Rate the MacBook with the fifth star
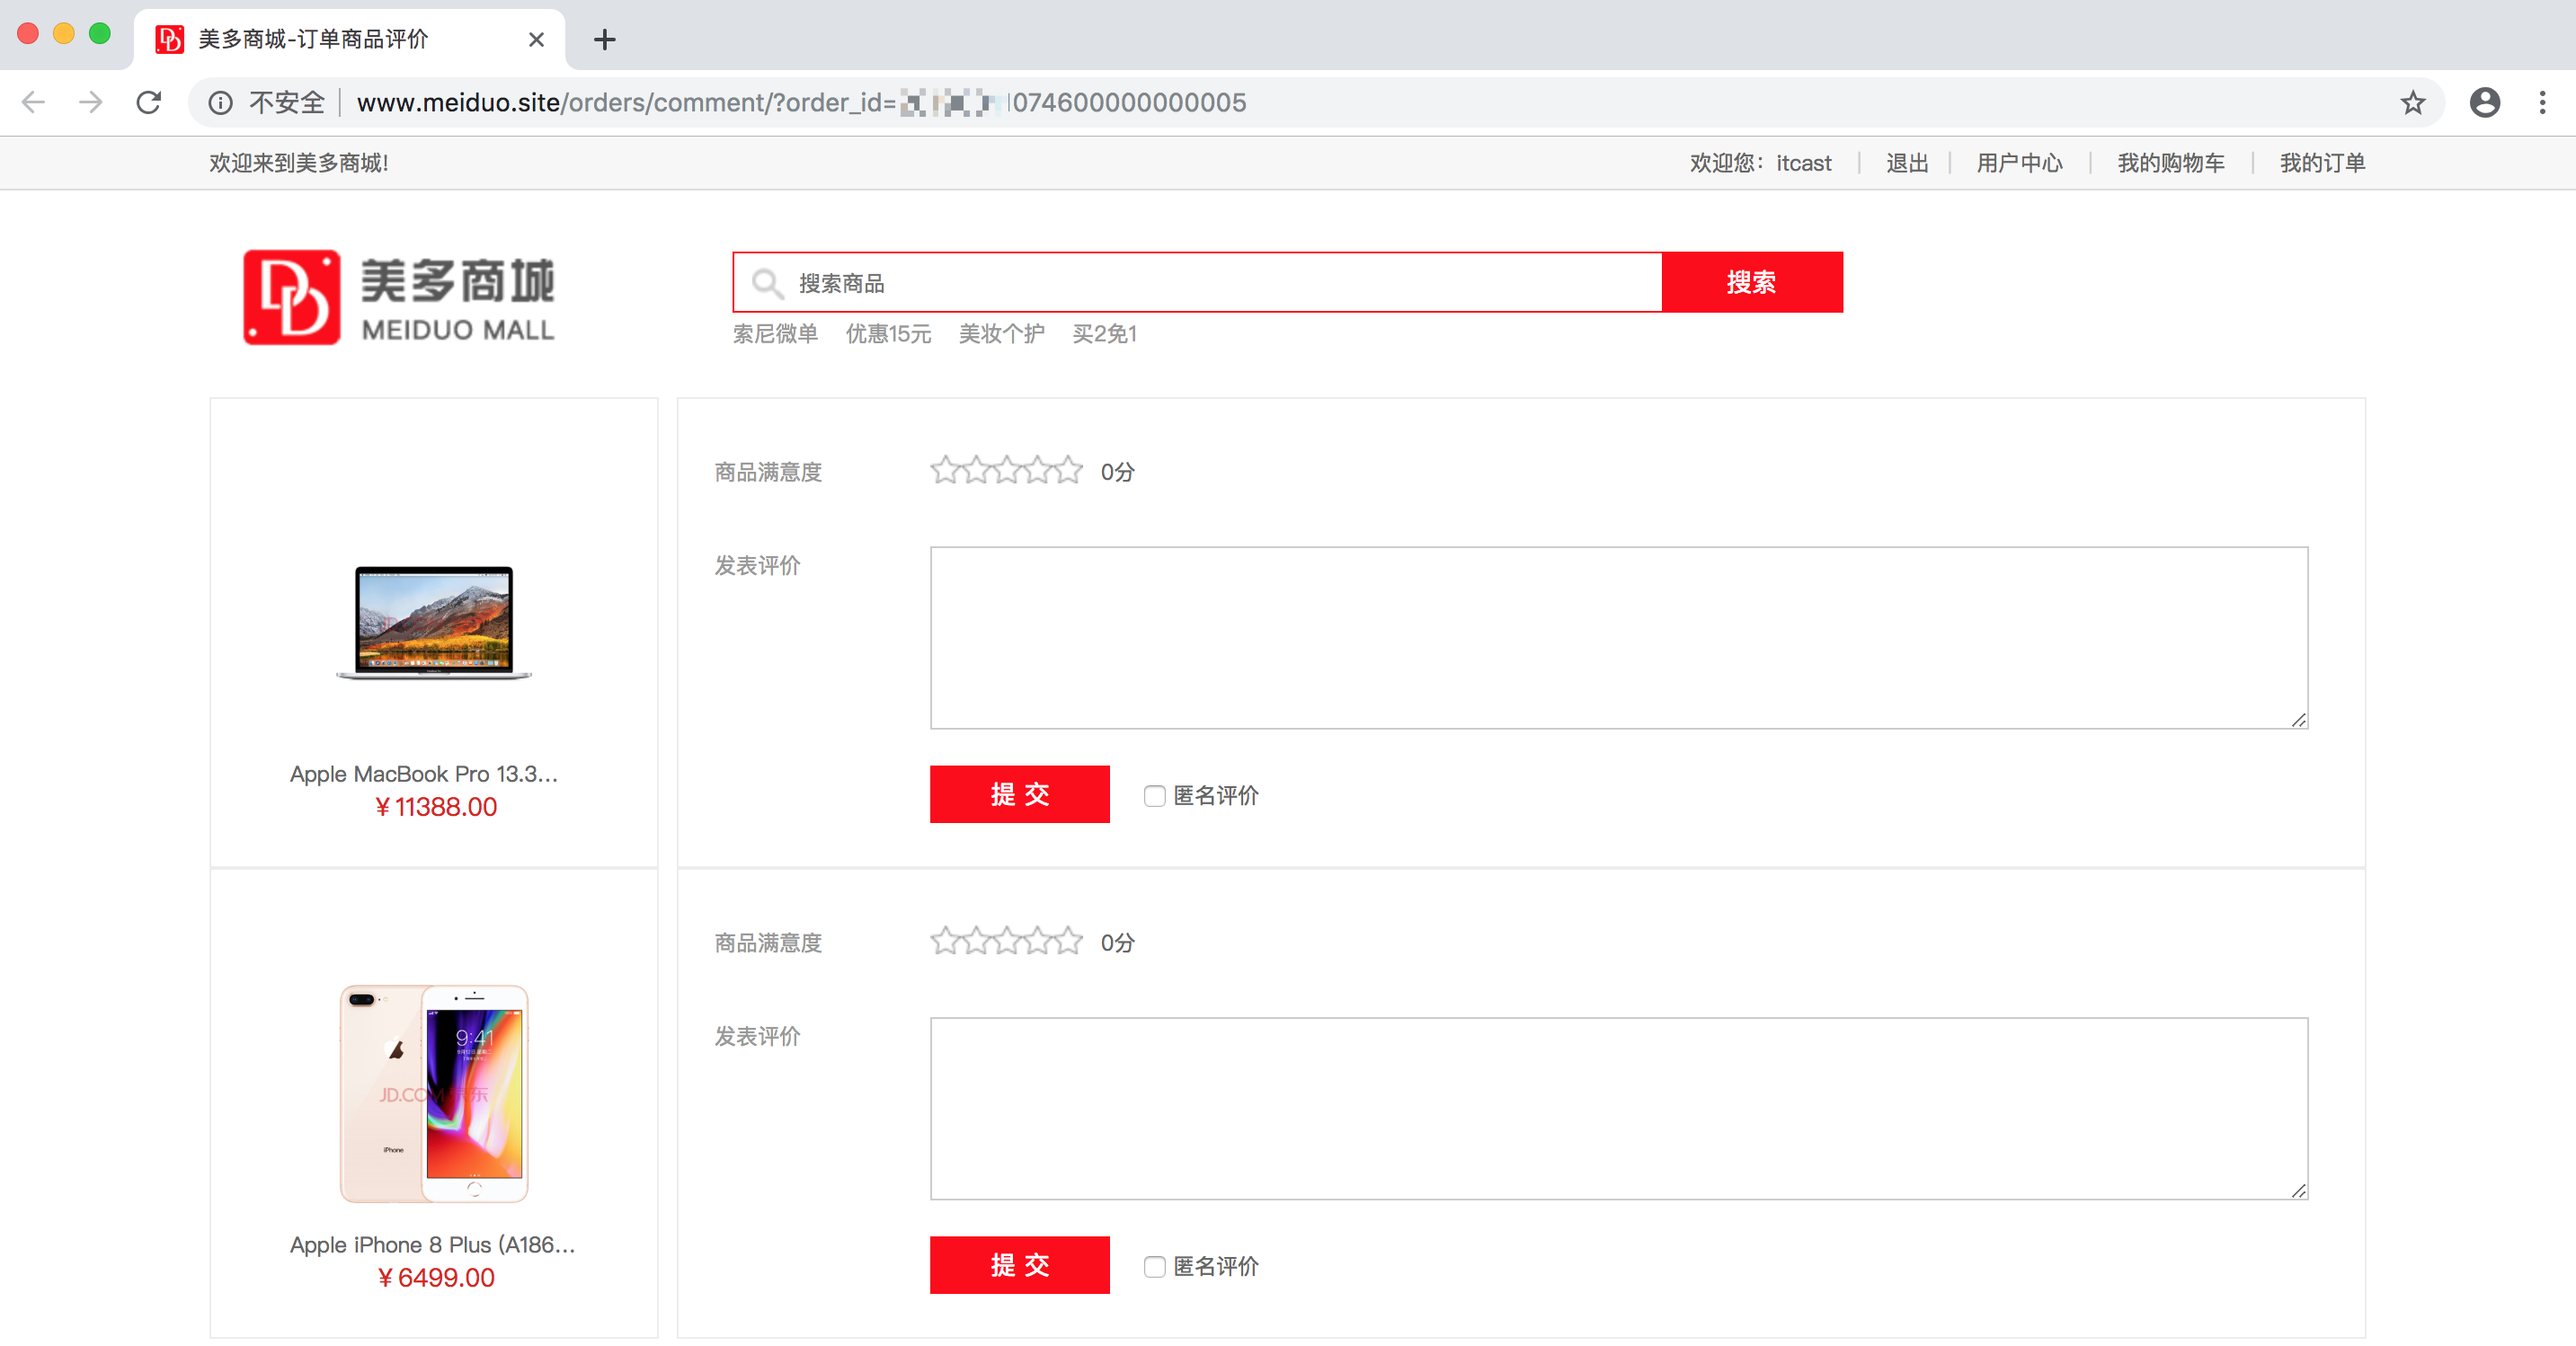Screen dimensions: 2576x1346 1069,470
